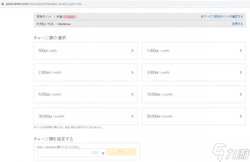Select the 10,000pt charge option
The image size is (250, 162).
(194, 94)
